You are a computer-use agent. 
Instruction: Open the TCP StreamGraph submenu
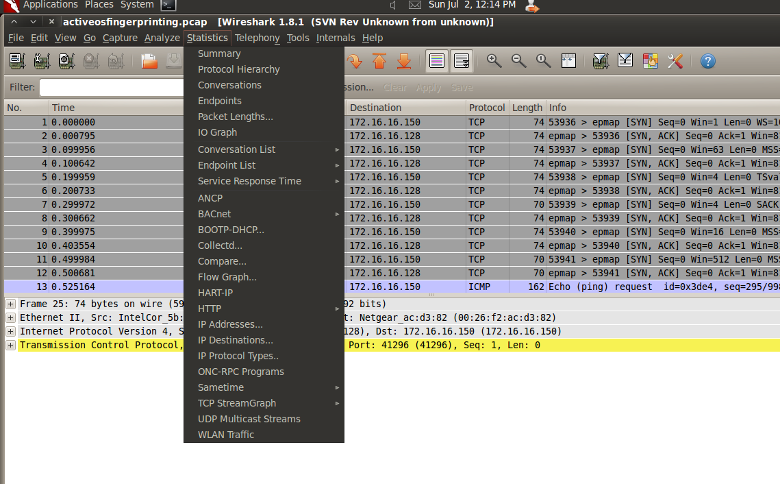coord(264,403)
